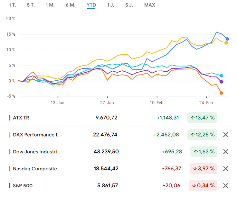Click the yellow DAX color marker
Screen dimensions: 237x197
(x=10, y=135)
